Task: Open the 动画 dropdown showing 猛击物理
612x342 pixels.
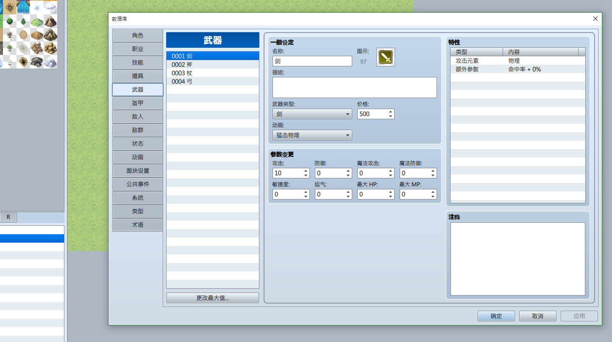Action: click(x=312, y=135)
